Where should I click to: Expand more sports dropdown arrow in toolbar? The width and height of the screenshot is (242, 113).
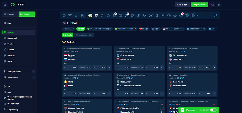[x=197, y=15]
